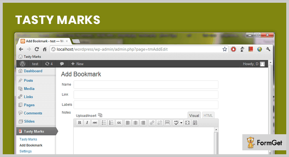Switch to the Visual editor tab
The image size is (289, 157).
194,115
